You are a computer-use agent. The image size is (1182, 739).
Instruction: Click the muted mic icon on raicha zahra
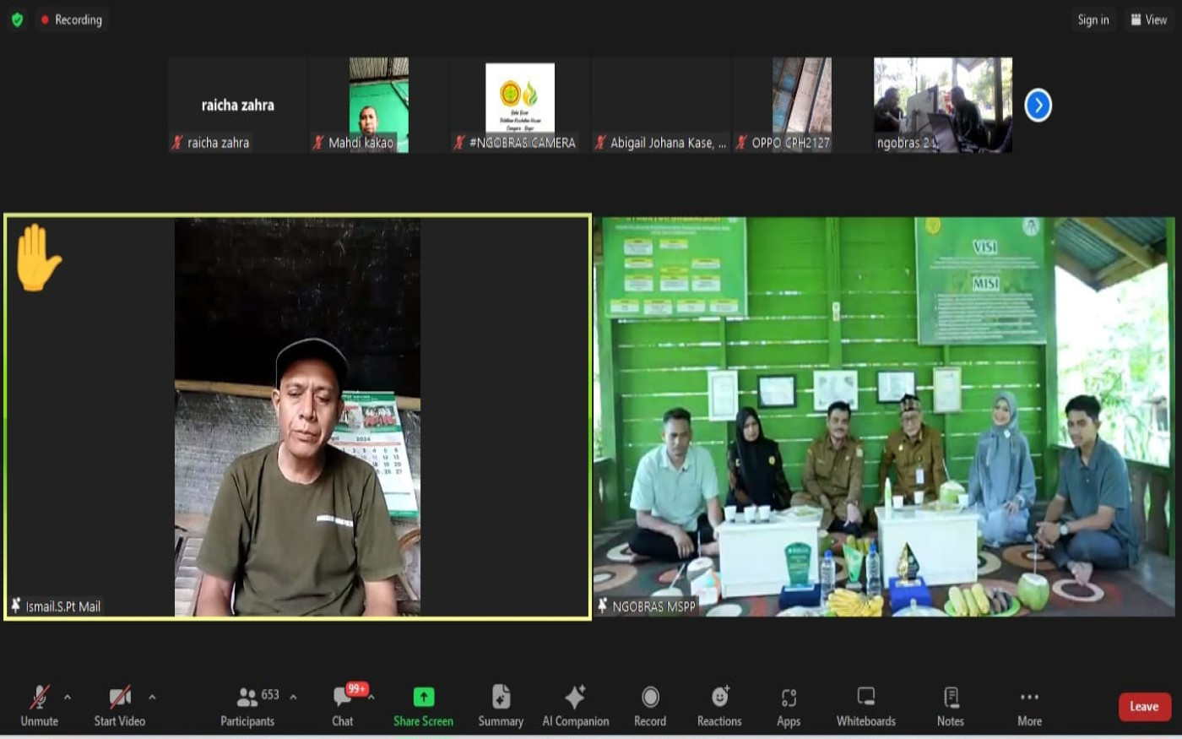point(177,143)
